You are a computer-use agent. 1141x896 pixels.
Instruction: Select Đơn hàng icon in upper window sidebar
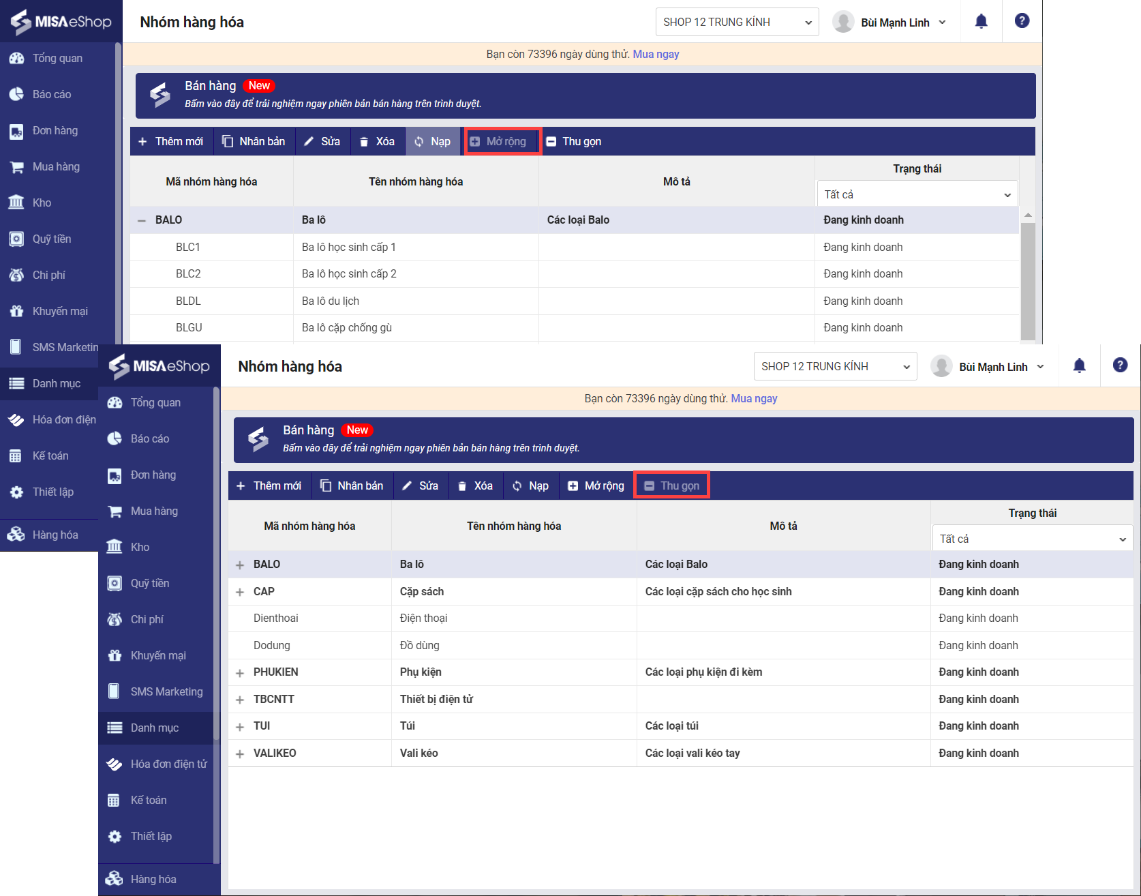click(16, 131)
